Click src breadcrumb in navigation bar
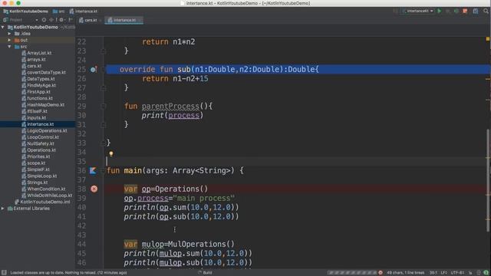The height and width of the screenshot is (276, 491). click(58, 11)
